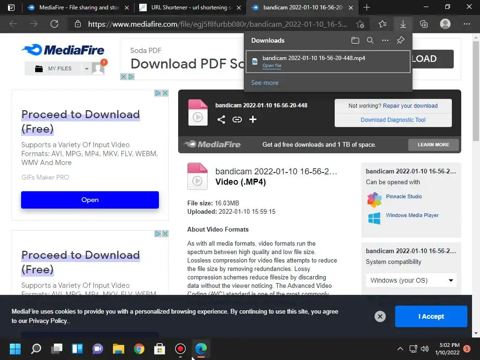480x360 pixels.
Task: View site information lock icon
Action: tap(78, 24)
